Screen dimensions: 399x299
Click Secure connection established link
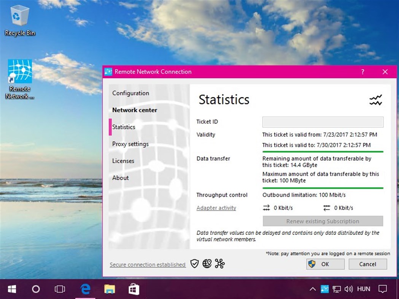click(x=148, y=264)
